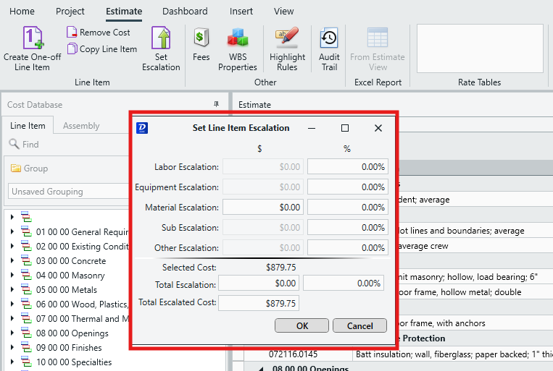
Task: Expand the 05 00 00 Metals node
Action: [12, 290]
